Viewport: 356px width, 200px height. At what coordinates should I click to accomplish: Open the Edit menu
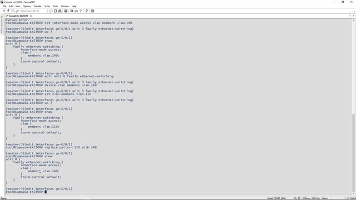(11, 6)
